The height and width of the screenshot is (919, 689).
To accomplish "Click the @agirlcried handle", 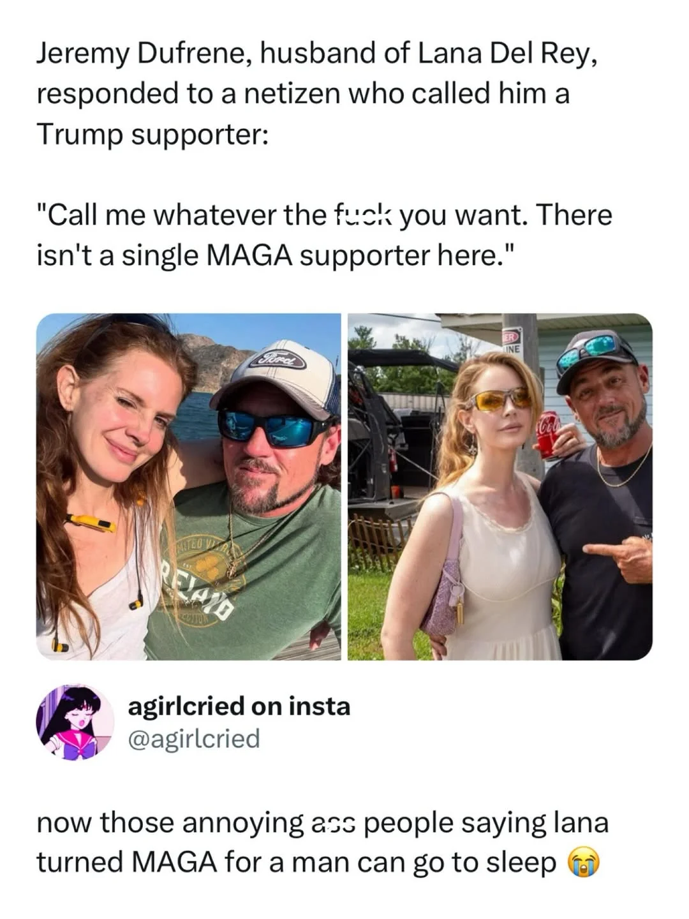I will click(194, 738).
